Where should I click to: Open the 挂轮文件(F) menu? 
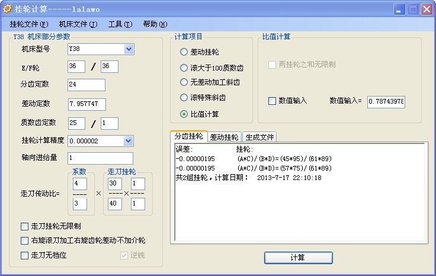click(x=29, y=24)
